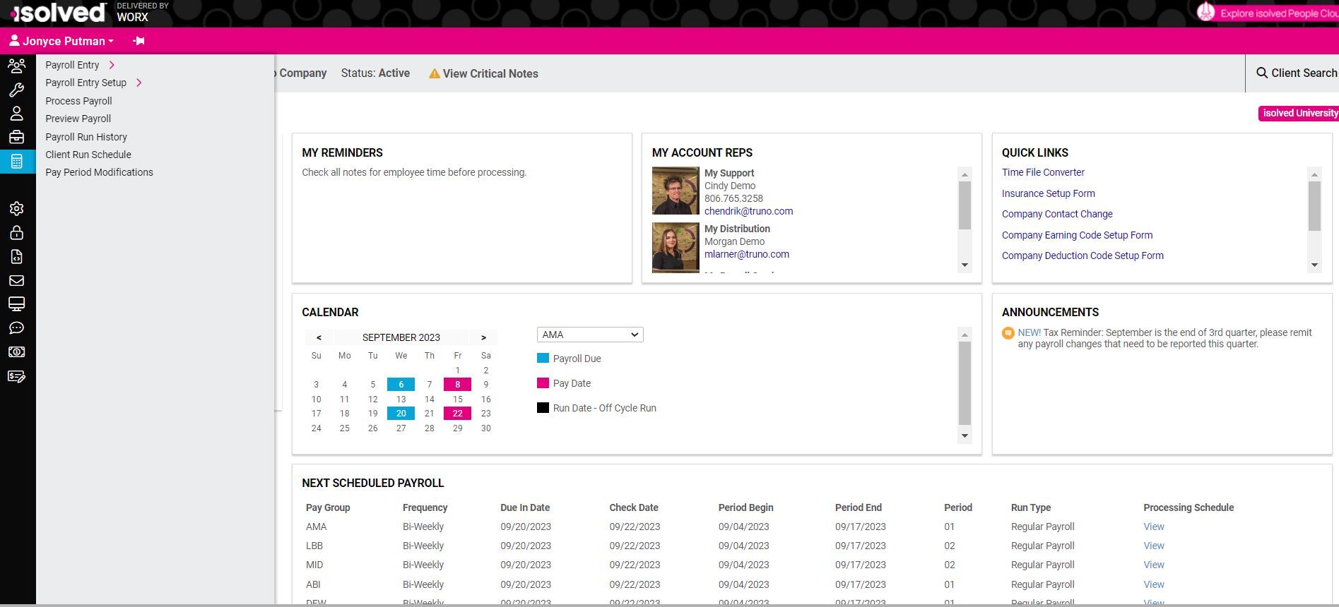Open the AMA pay group dropdown

590,335
